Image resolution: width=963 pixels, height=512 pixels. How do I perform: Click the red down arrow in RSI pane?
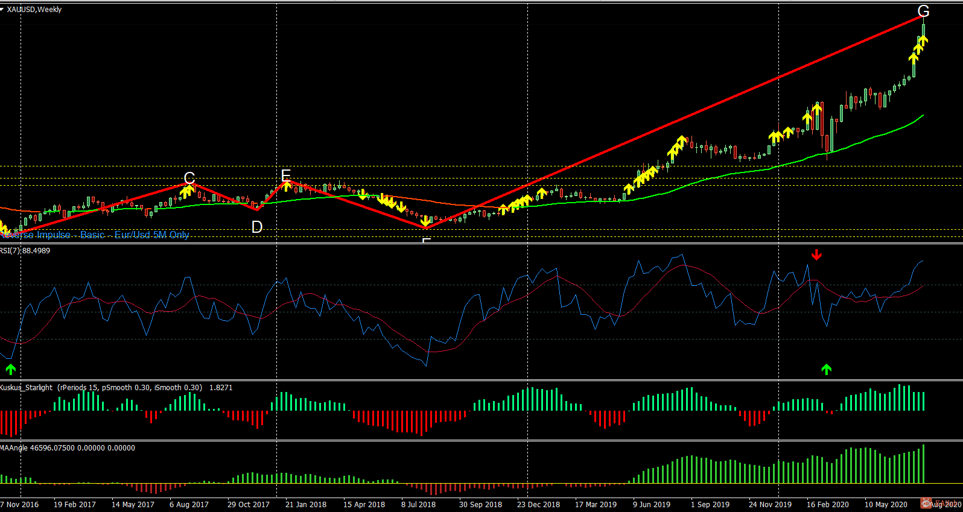tap(816, 255)
